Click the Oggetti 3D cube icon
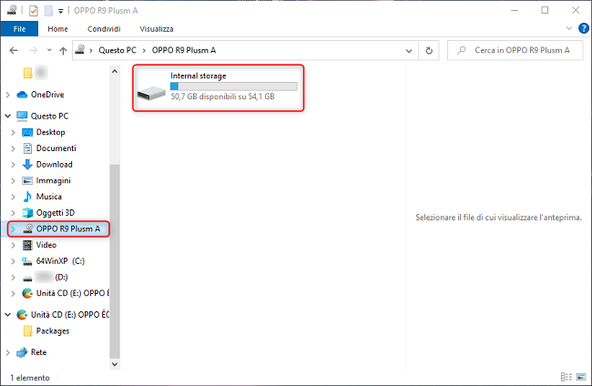The width and height of the screenshot is (592, 386). click(27, 213)
